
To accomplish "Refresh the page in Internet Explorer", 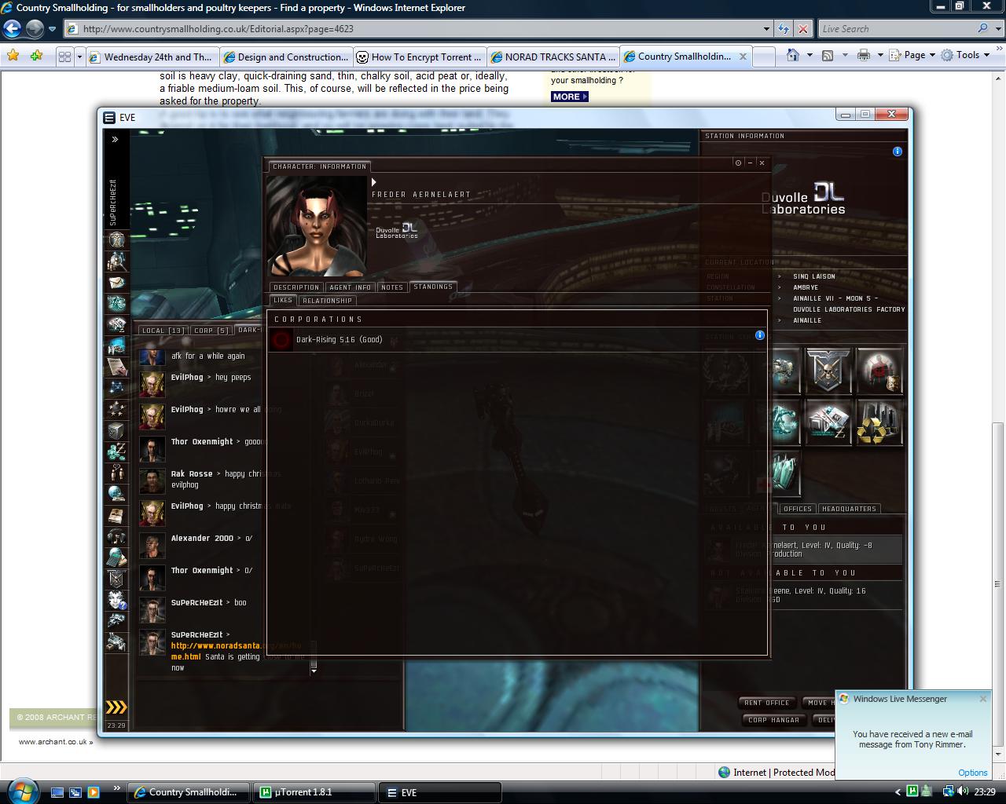I will tap(784, 28).
